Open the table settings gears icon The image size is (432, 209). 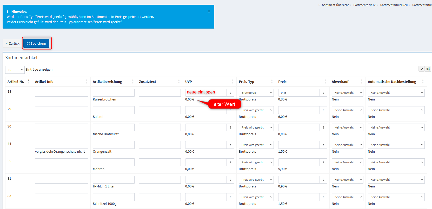[x=428, y=69]
